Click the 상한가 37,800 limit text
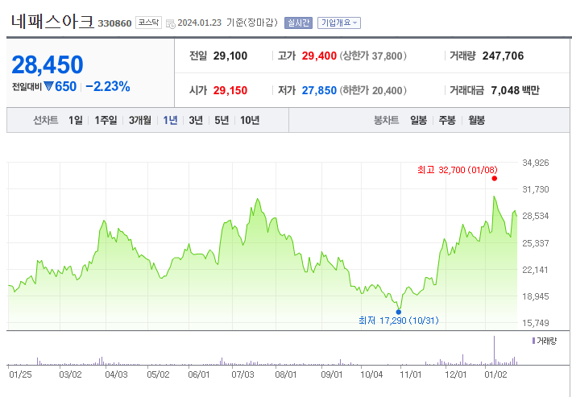The height and width of the screenshot is (397, 572). pyautogui.click(x=373, y=56)
